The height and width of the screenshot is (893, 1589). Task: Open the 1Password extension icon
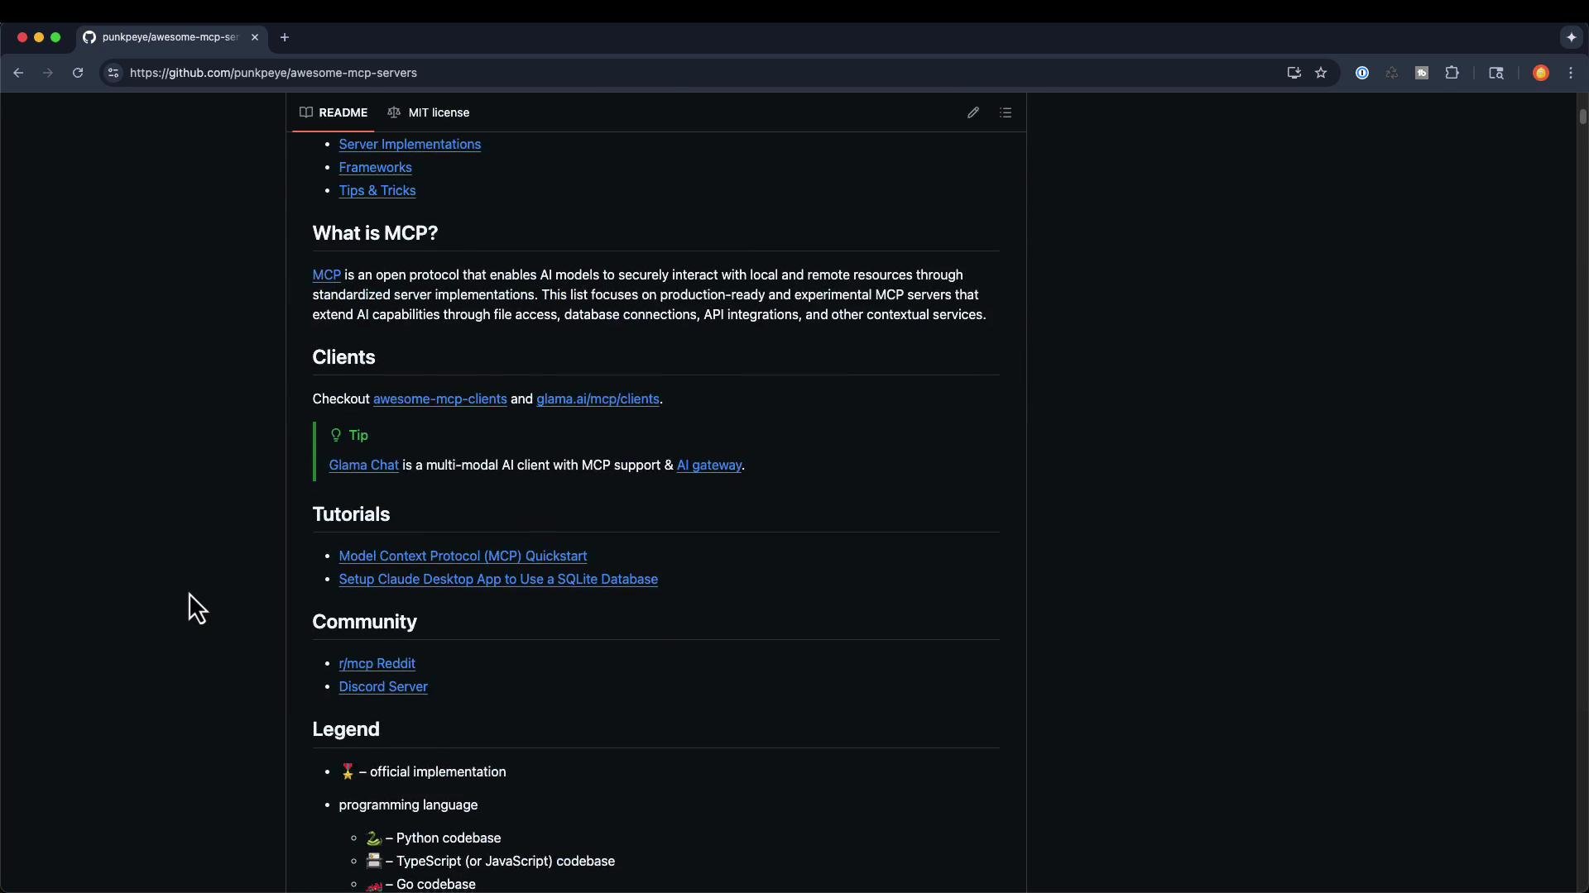[x=1362, y=73]
